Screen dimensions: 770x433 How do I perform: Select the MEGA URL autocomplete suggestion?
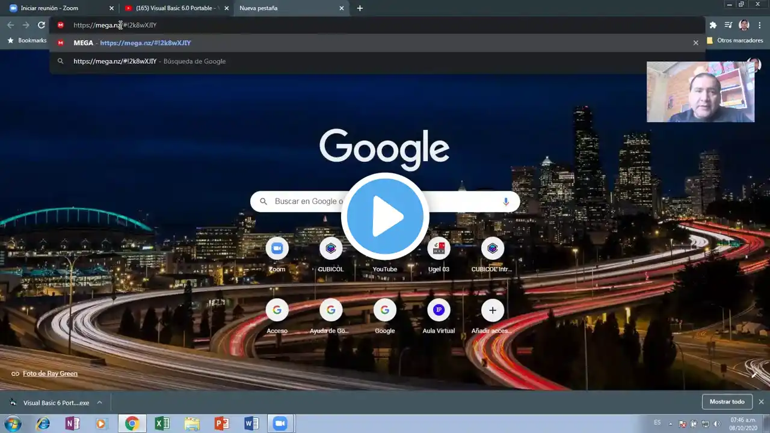pyautogui.click(x=144, y=43)
